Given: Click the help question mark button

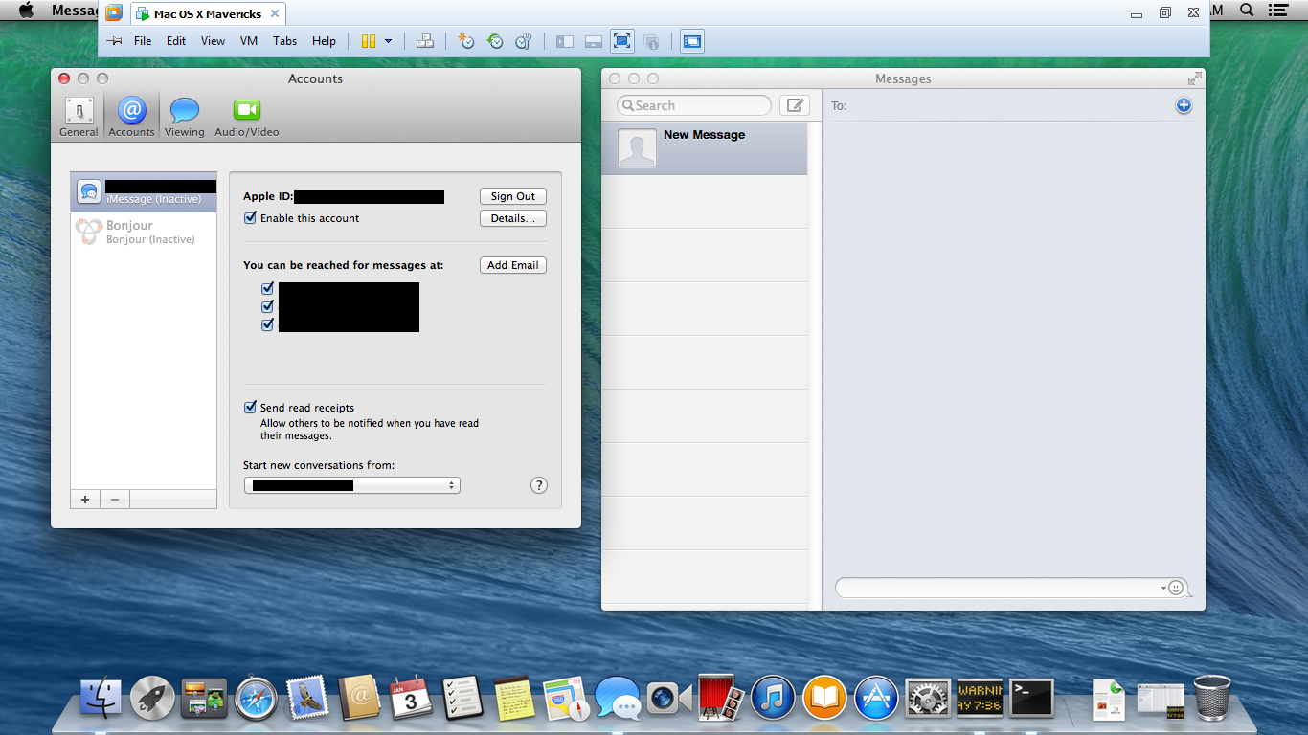Looking at the screenshot, I should pos(539,485).
